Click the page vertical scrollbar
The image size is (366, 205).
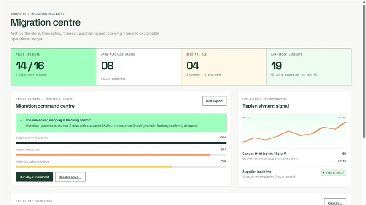[x=364, y=71]
